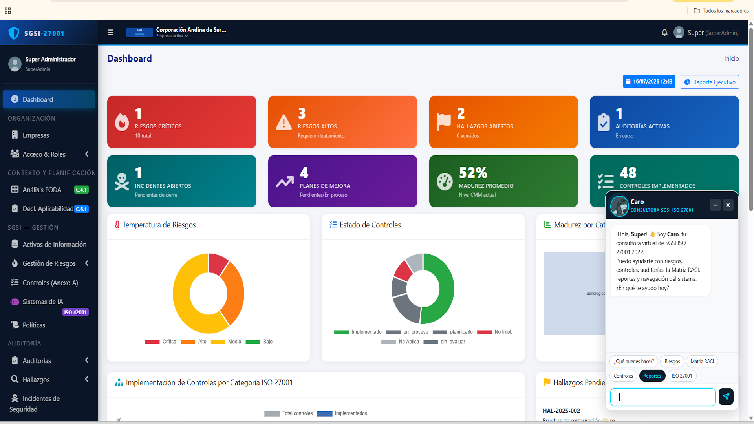754x424 pixels.
Task: Toggle Medio legend in risk chart
Action: (226, 342)
